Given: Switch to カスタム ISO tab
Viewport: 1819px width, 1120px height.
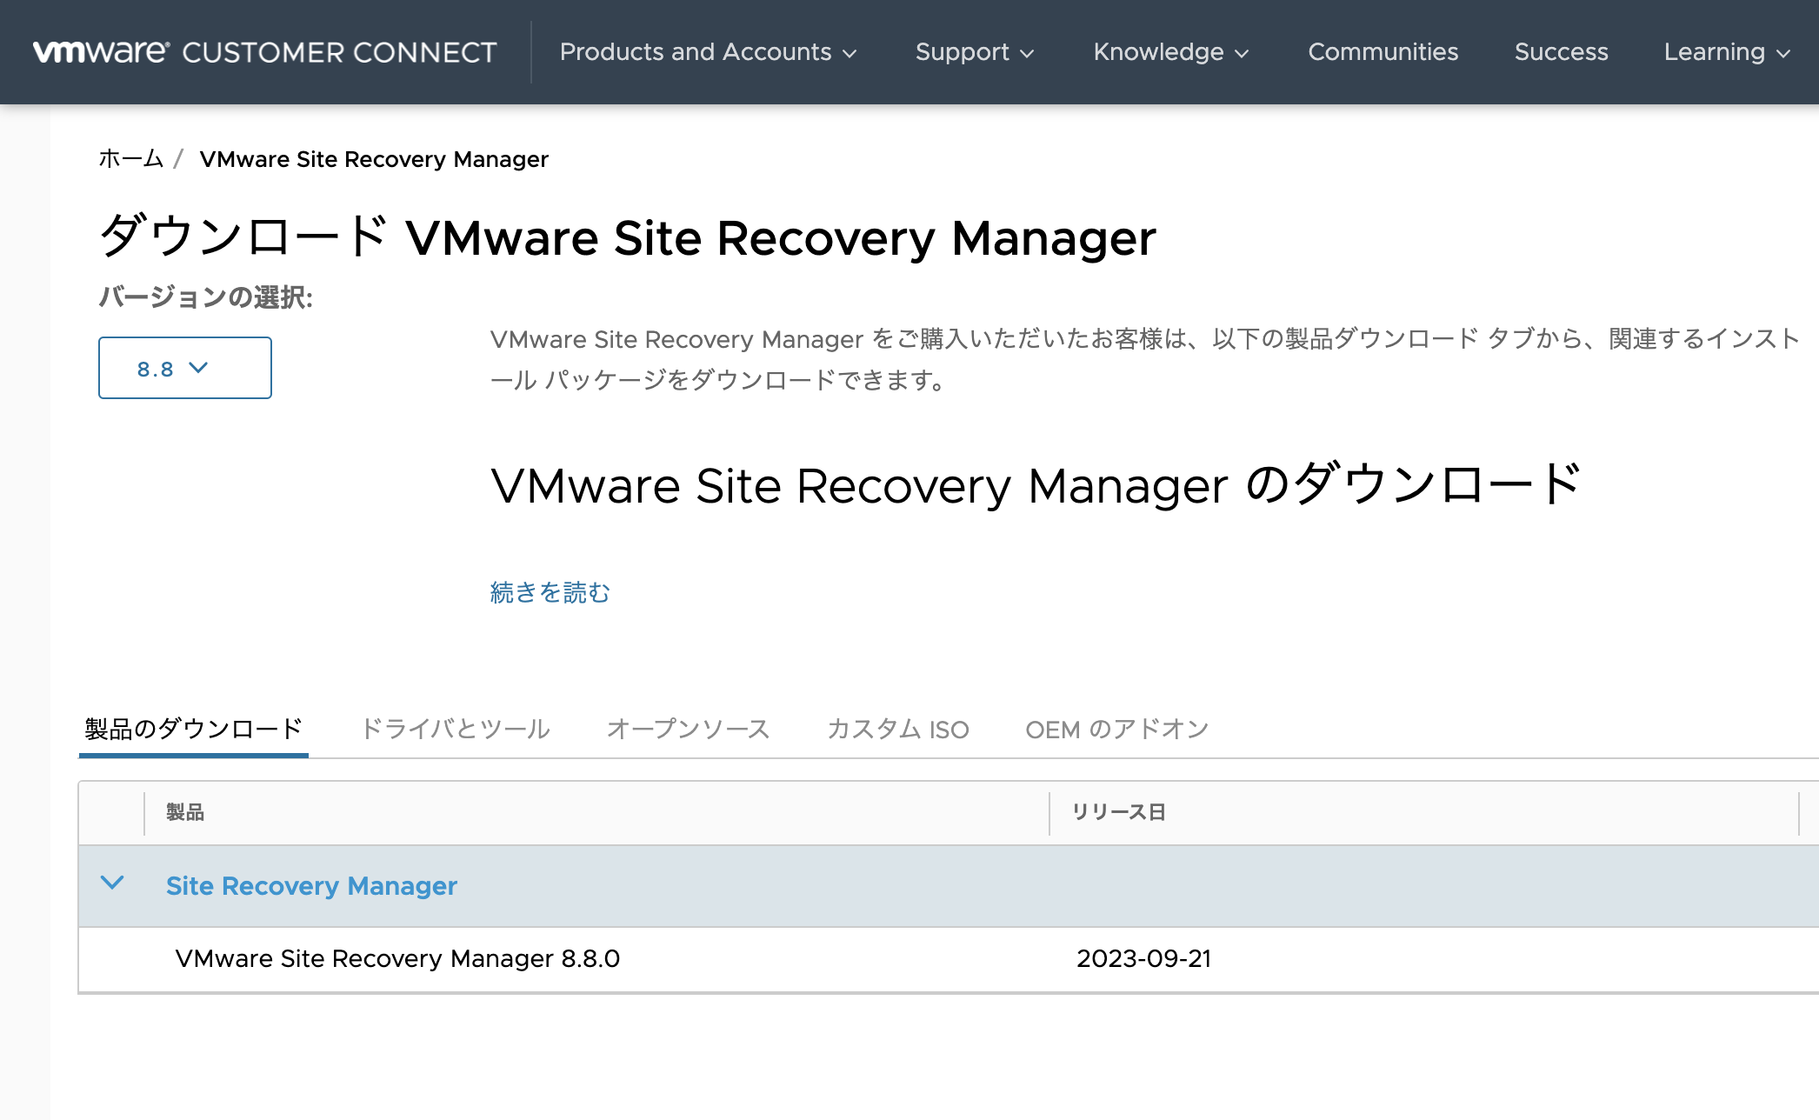Looking at the screenshot, I should tap(897, 729).
